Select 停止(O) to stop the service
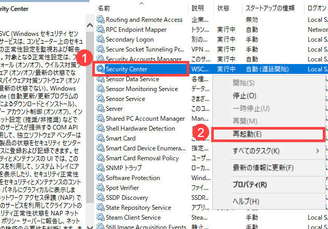 tap(244, 96)
